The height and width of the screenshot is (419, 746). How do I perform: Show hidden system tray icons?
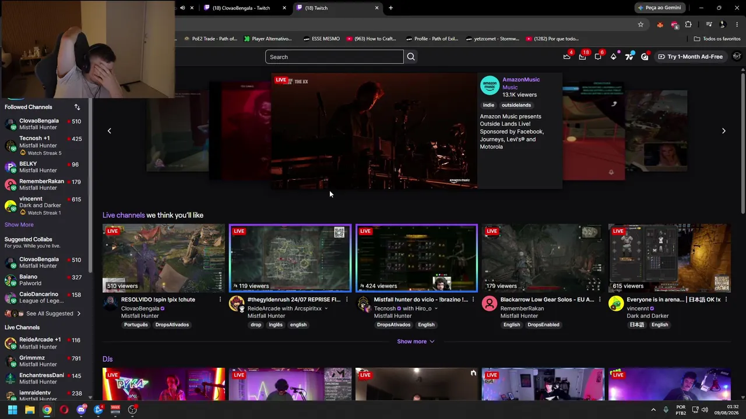coord(653,410)
